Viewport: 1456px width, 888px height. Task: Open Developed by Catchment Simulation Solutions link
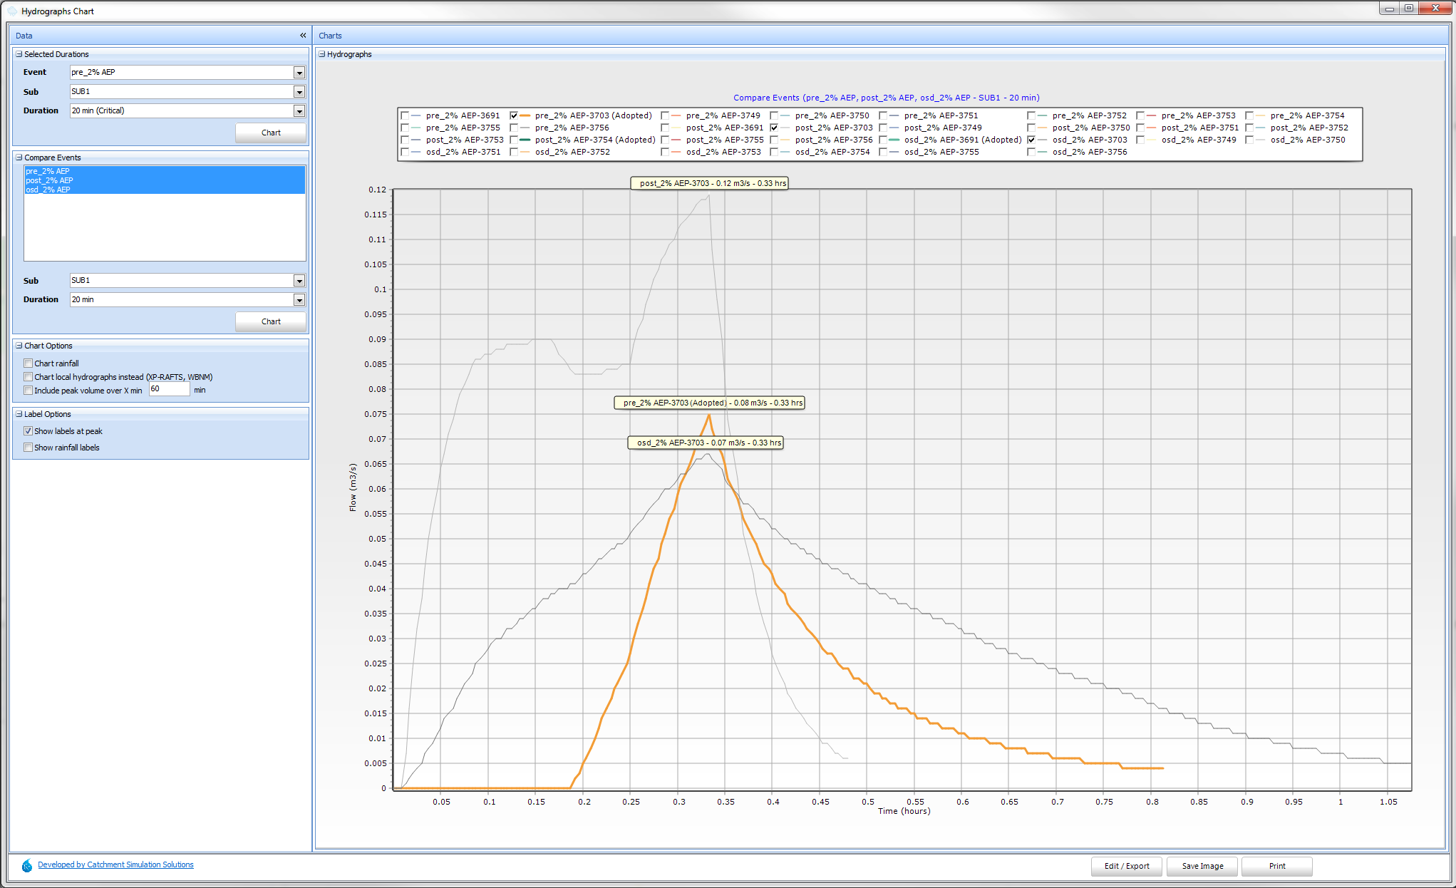tap(115, 864)
